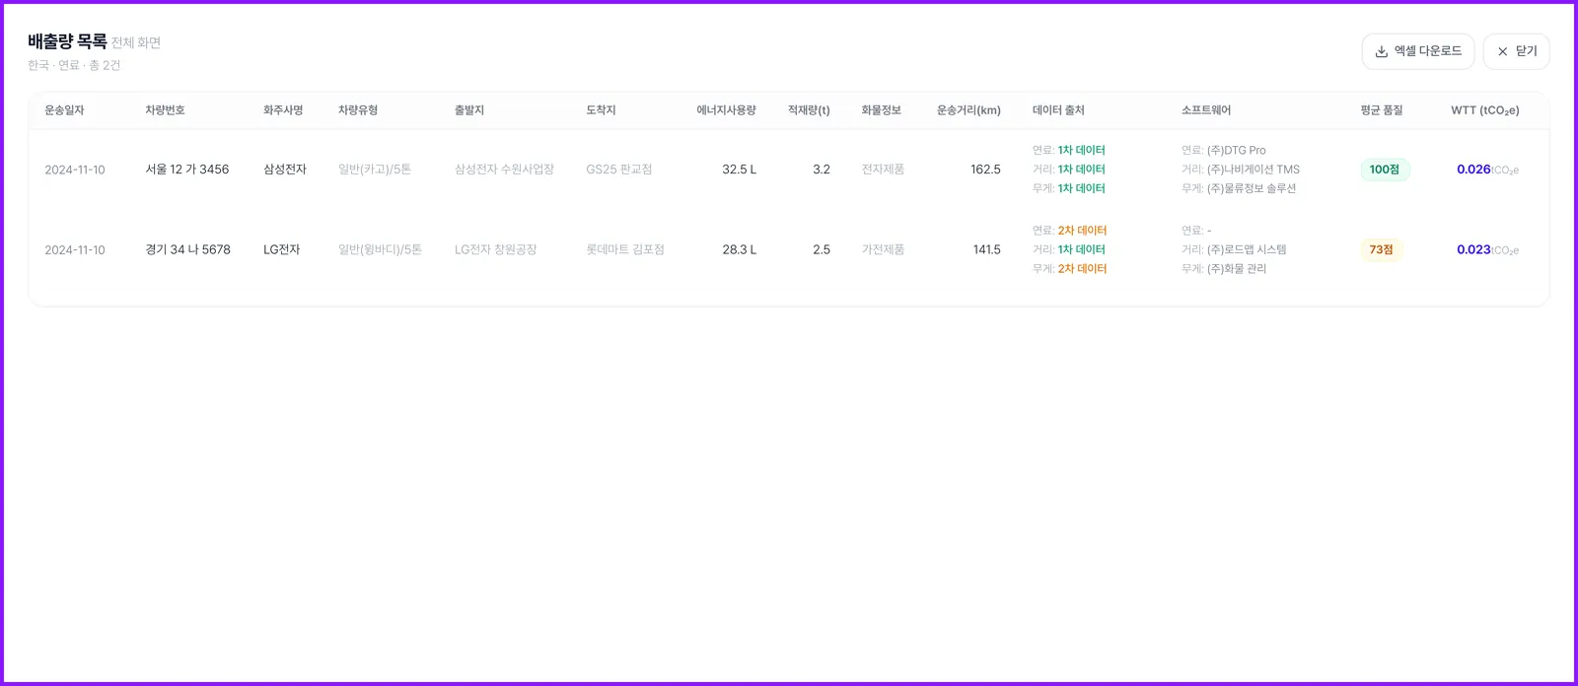Click transport distance 162.5

[985, 170]
